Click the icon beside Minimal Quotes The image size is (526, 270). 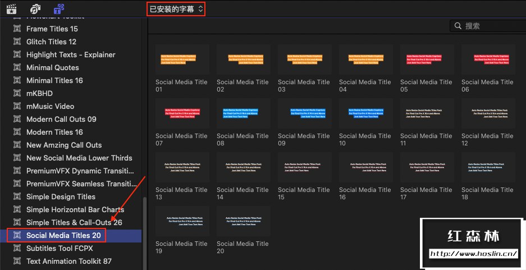pyautogui.click(x=17, y=67)
